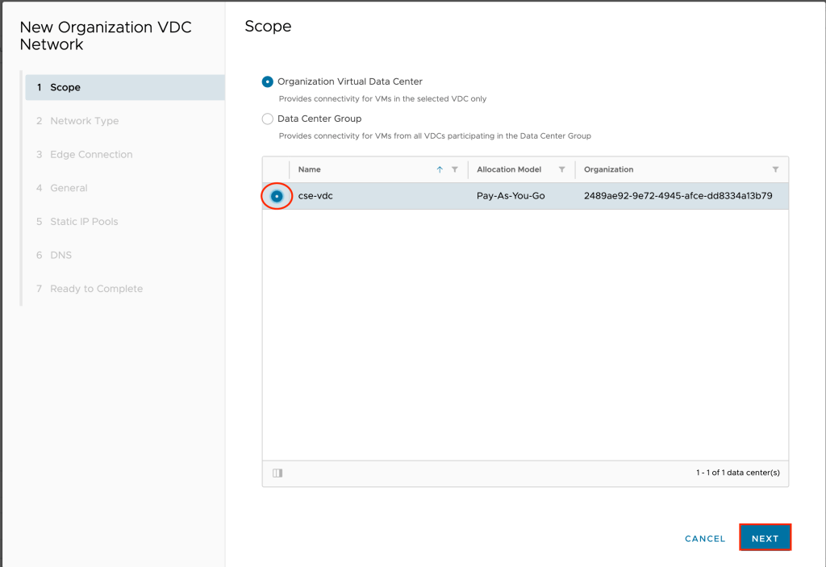Select the Data Center Group option
The height and width of the screenshot is (567, 826).
(268, 119)
